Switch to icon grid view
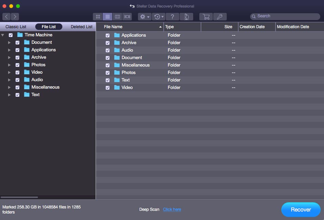 click(x=98, y=17)
